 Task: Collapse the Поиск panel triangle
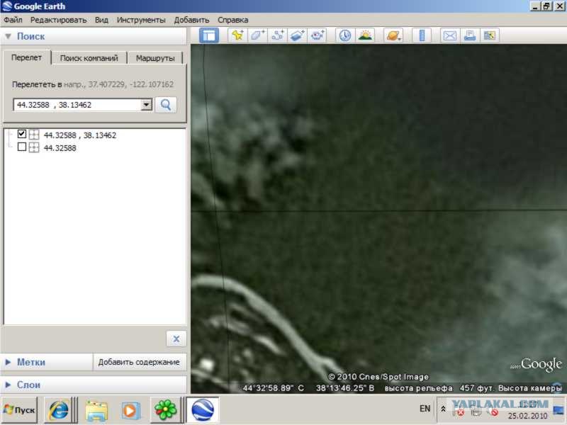8,36
